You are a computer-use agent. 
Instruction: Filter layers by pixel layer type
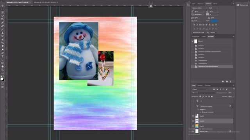tap(214, 89)
